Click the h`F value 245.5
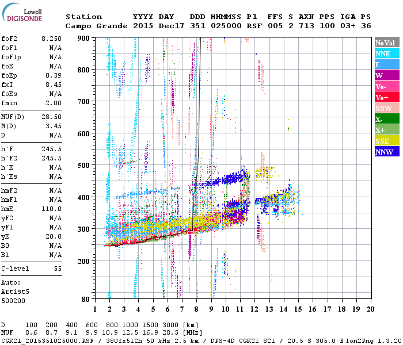403x345 pixels. coord(51,149)
